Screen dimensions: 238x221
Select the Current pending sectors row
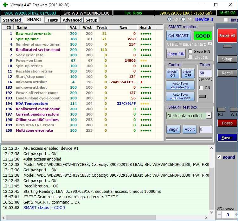tap(83, 114)
